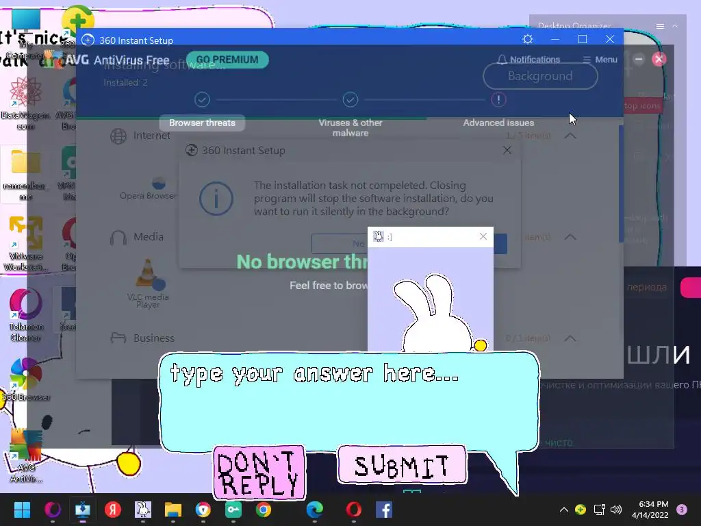The image size is (701, 526).
Task: Open the notification count badge
Action: (x=682, y=510)
